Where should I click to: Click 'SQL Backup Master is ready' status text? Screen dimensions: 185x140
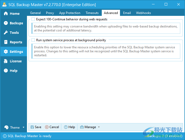click(30, 136)
